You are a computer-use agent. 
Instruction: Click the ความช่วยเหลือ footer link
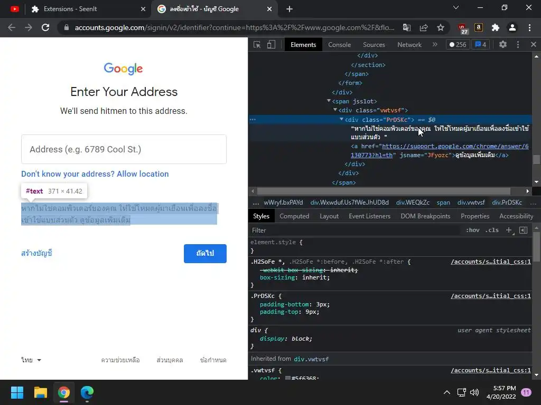point(120,360)
